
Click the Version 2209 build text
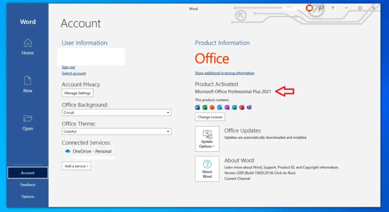(x=260, y=173)
